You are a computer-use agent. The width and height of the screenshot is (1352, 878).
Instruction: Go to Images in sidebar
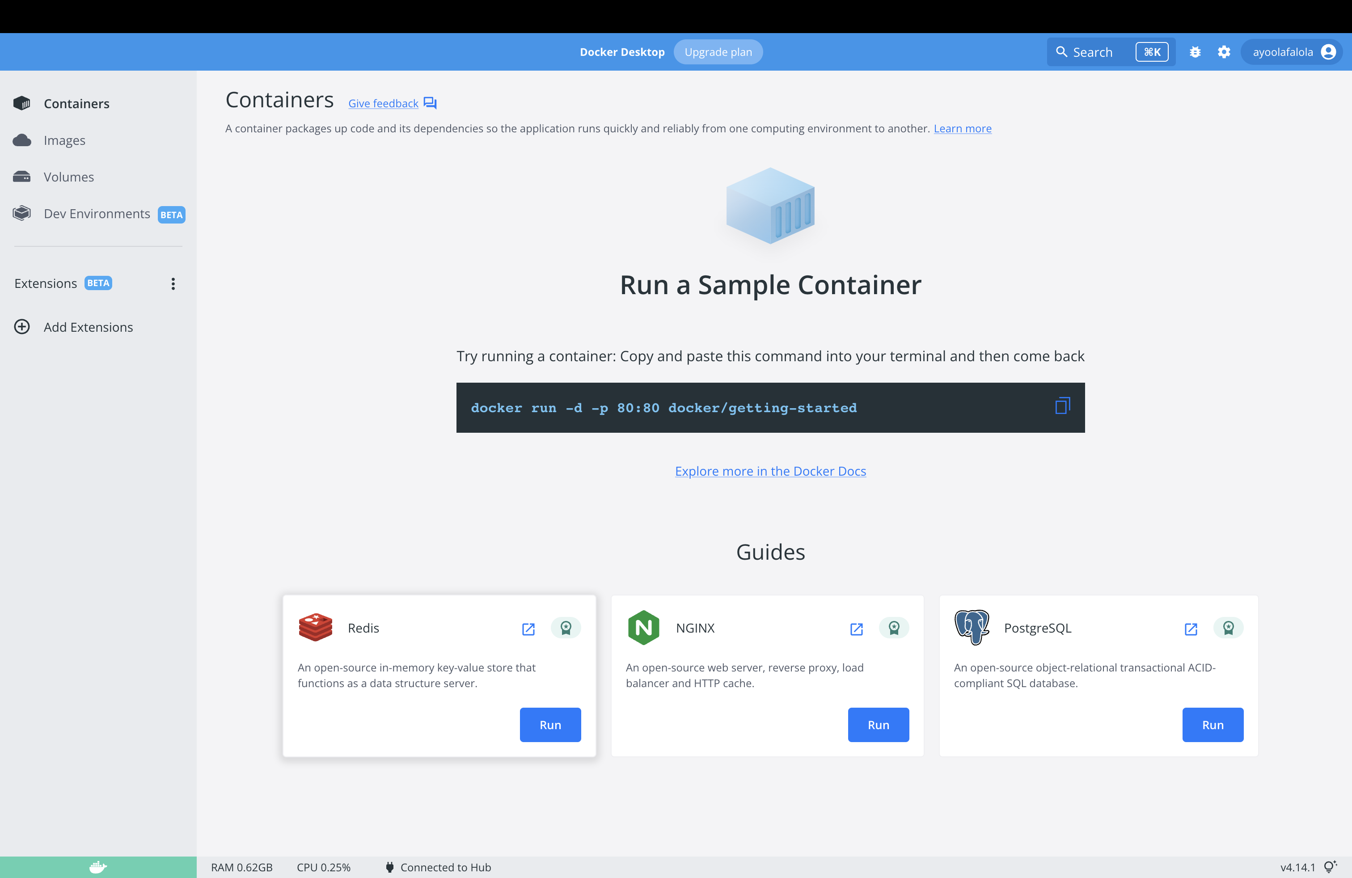pyautogui.click(x=64, y=140)
